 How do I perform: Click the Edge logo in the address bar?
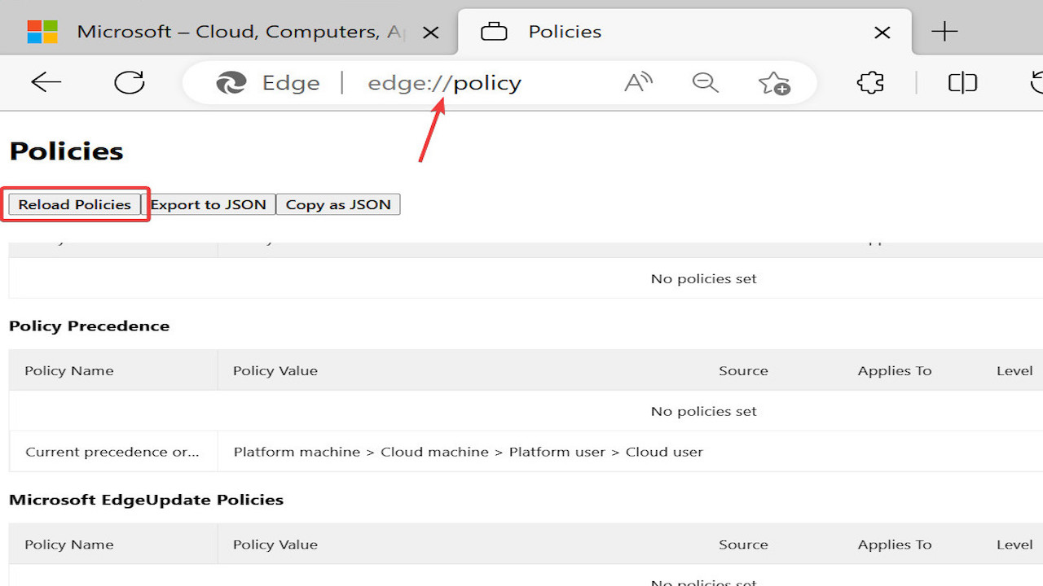[231, 82]
